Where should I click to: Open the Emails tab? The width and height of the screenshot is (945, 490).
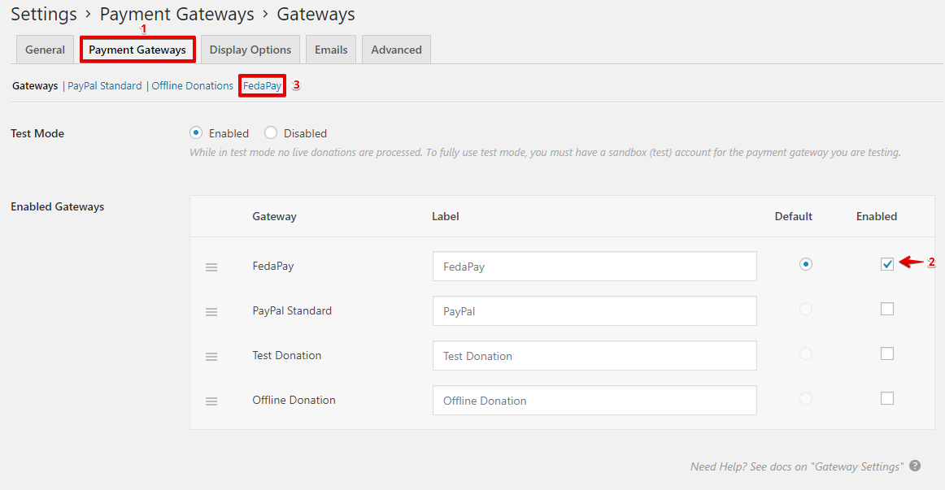pyautogui.click(x=331, y=50)
